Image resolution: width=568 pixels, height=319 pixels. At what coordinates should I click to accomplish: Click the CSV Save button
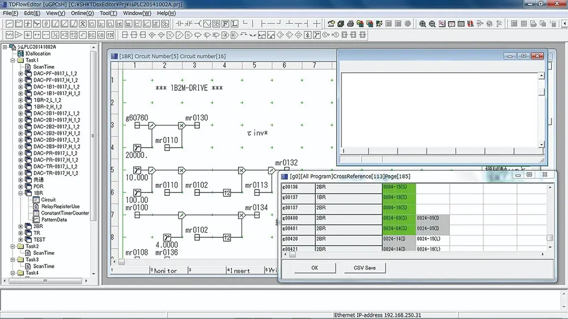[x=365, y=268]
